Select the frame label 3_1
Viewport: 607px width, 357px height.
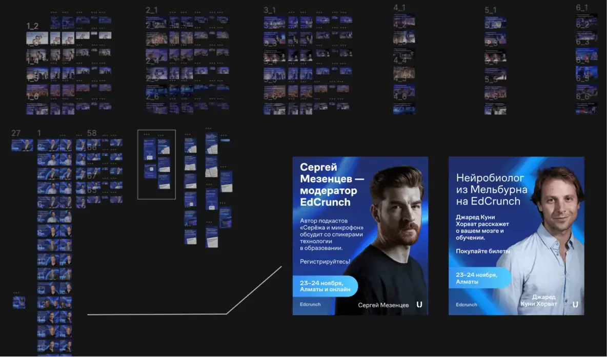270,10
